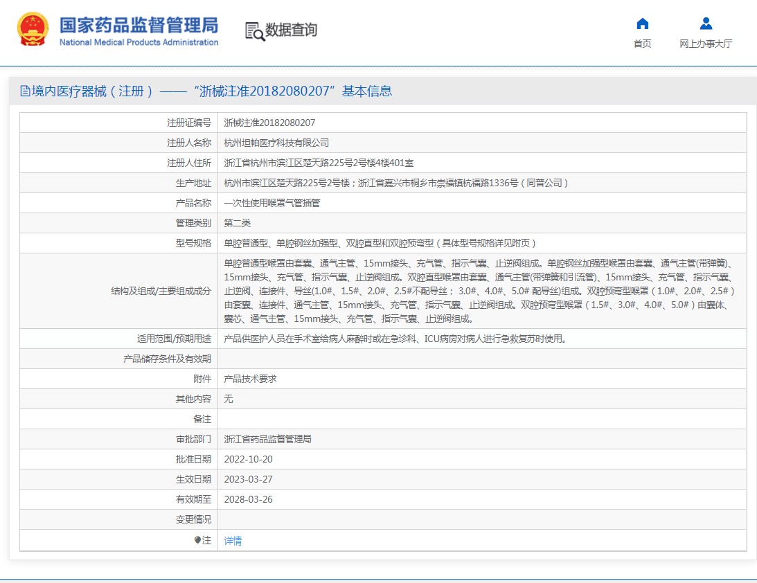
Task: Click the national emblem logo
Action: [33, 30]
